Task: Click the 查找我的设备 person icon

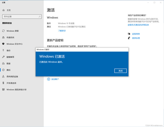Action: (x=3, y=76)
